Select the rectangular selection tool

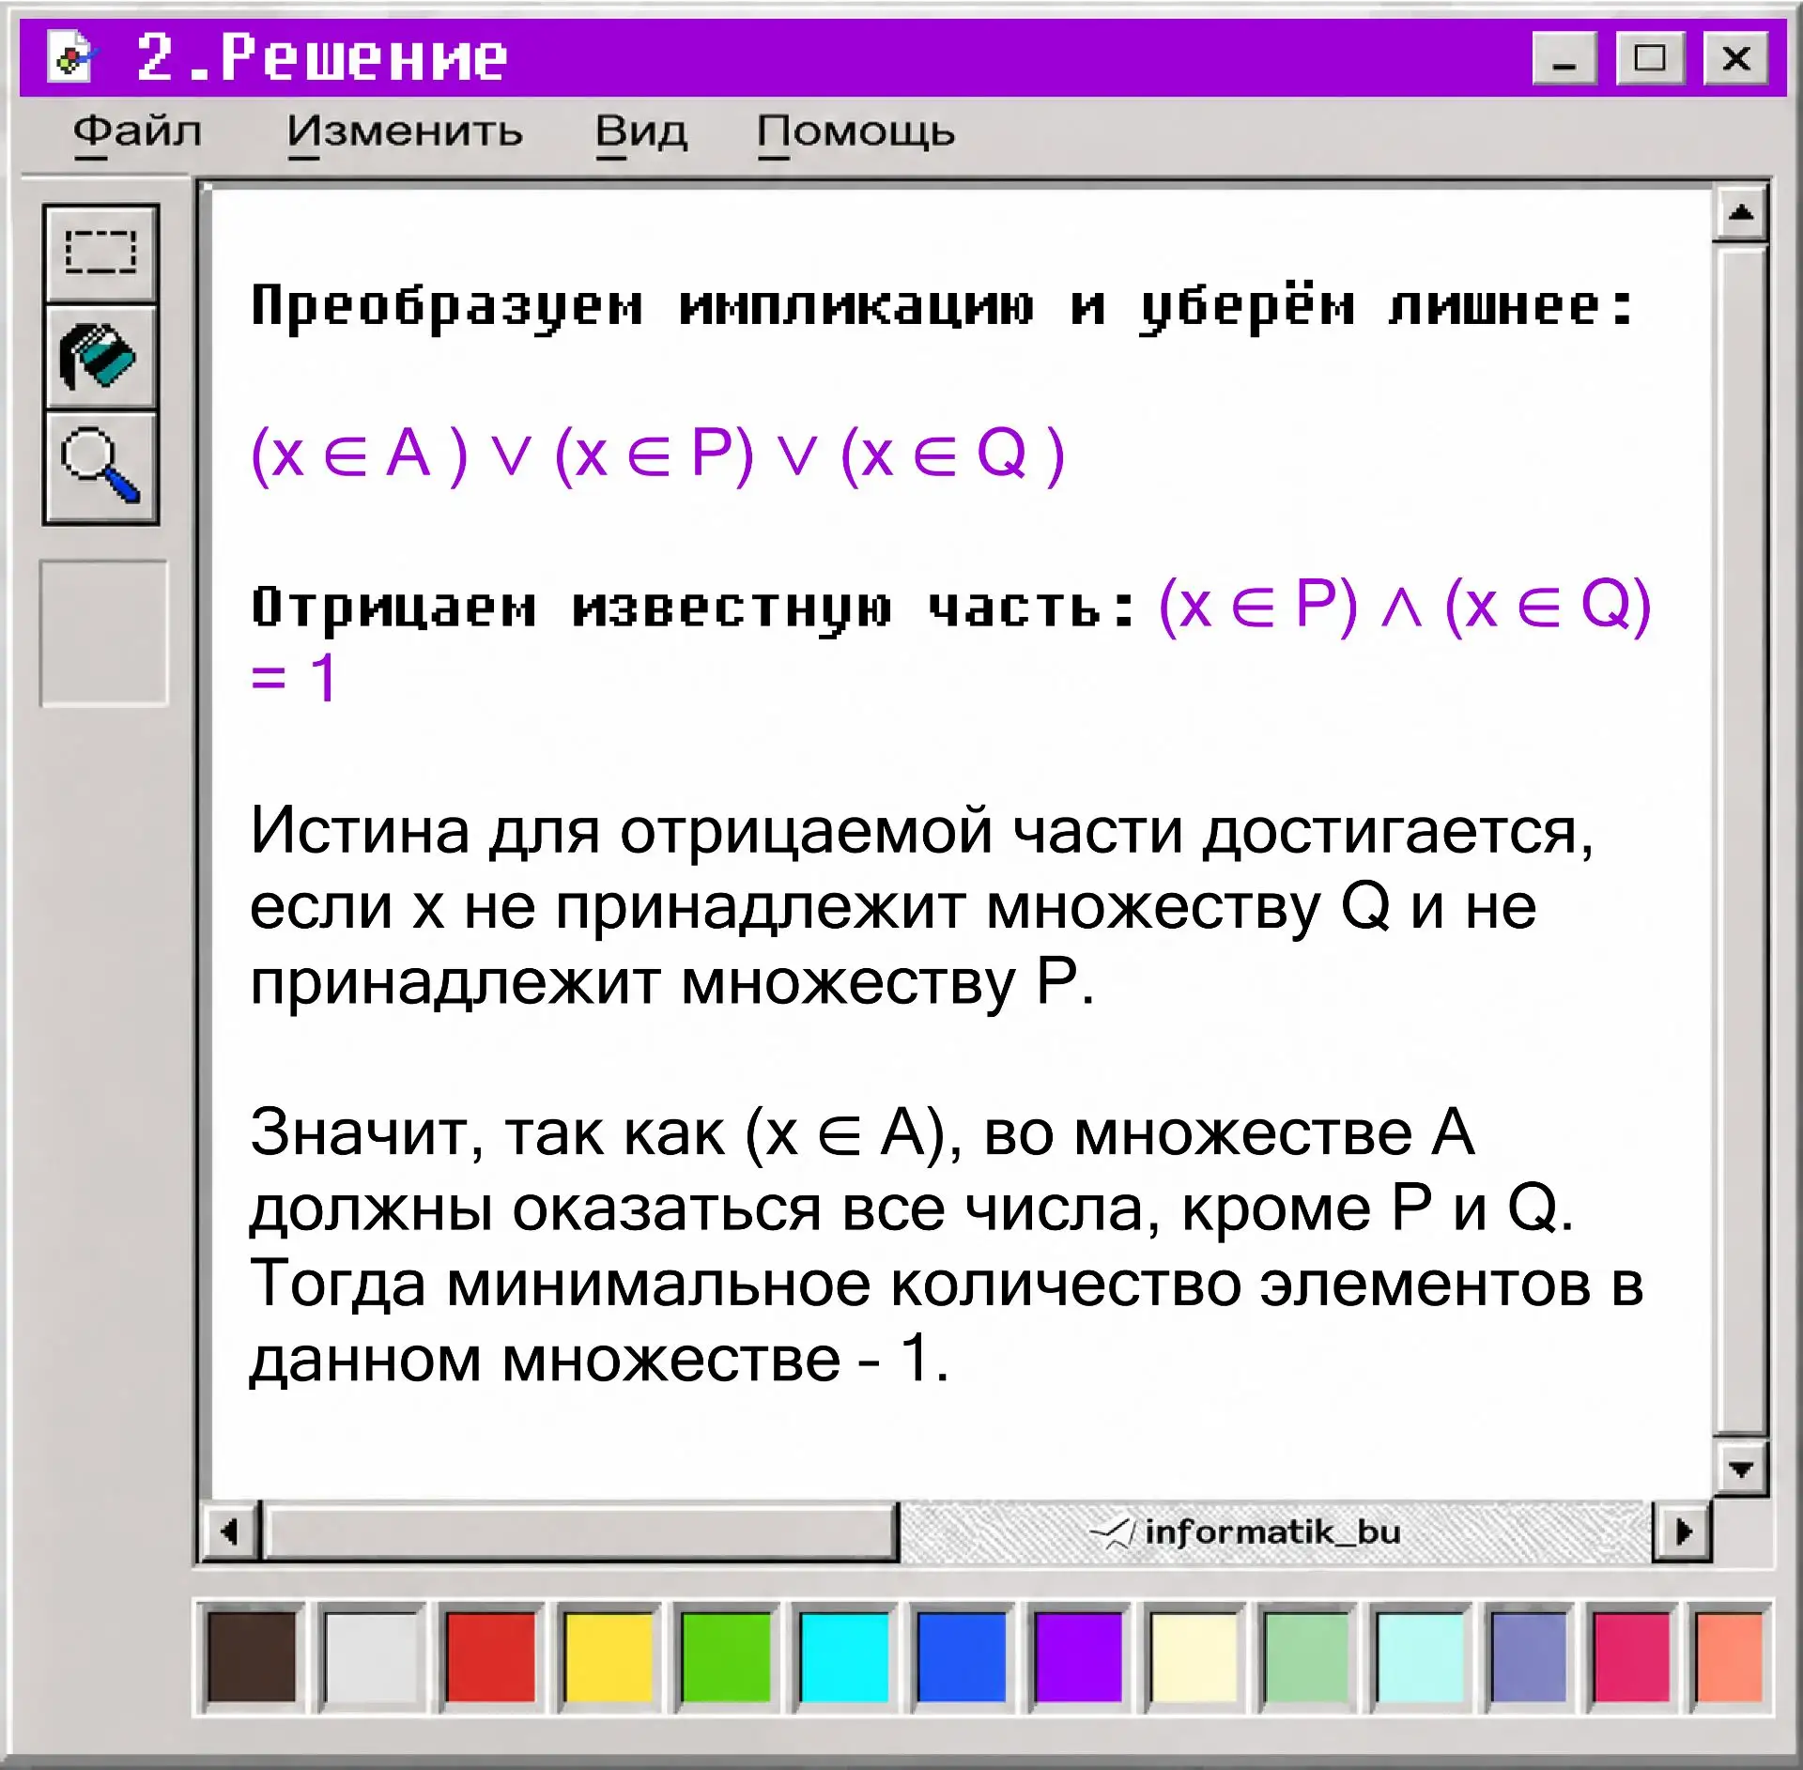(x=100, y=254)
